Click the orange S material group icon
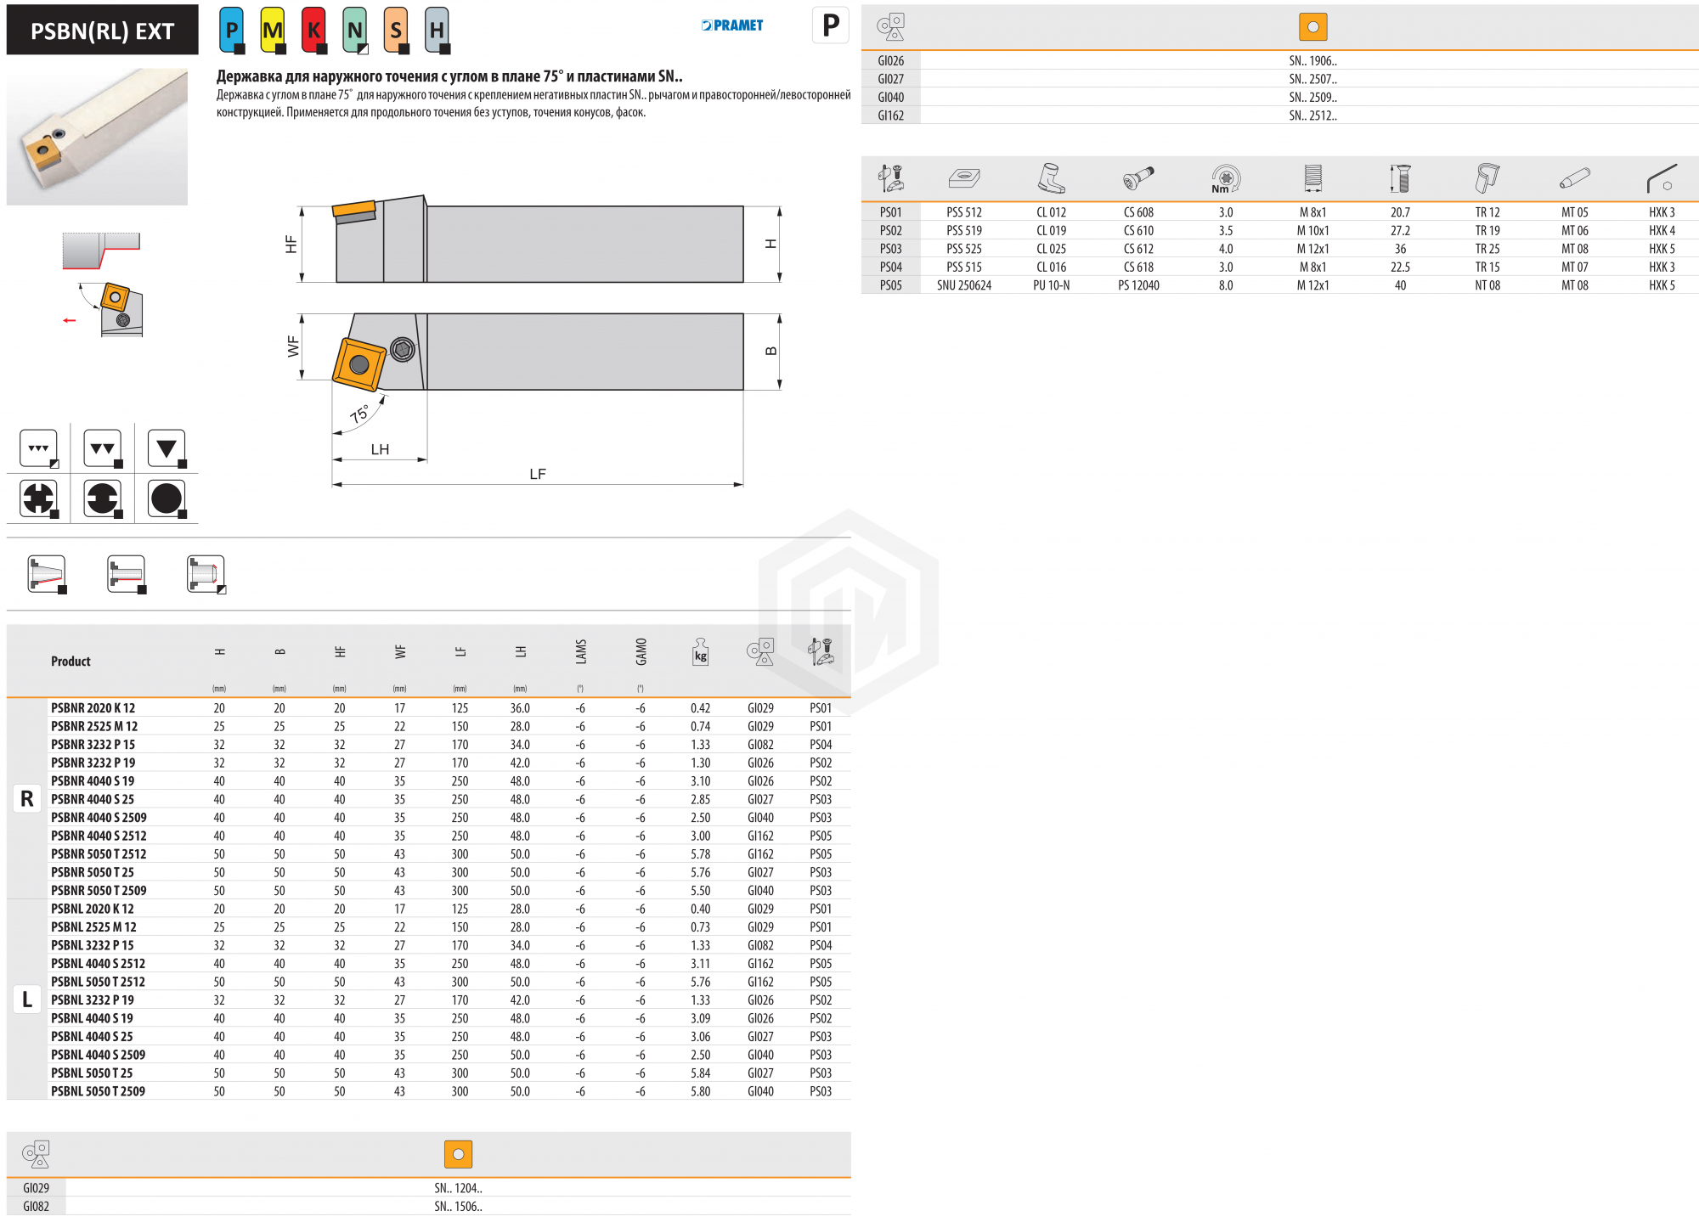The image size is (1699, 1222). point(396,30)
